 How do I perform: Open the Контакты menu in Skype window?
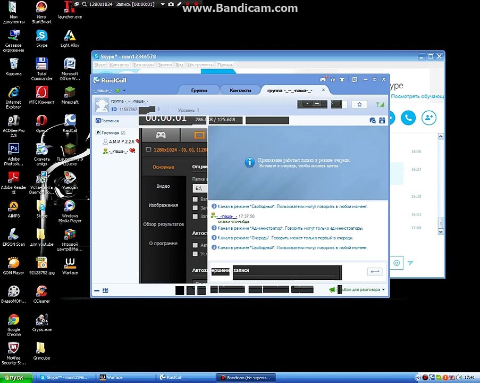(120, 65)
